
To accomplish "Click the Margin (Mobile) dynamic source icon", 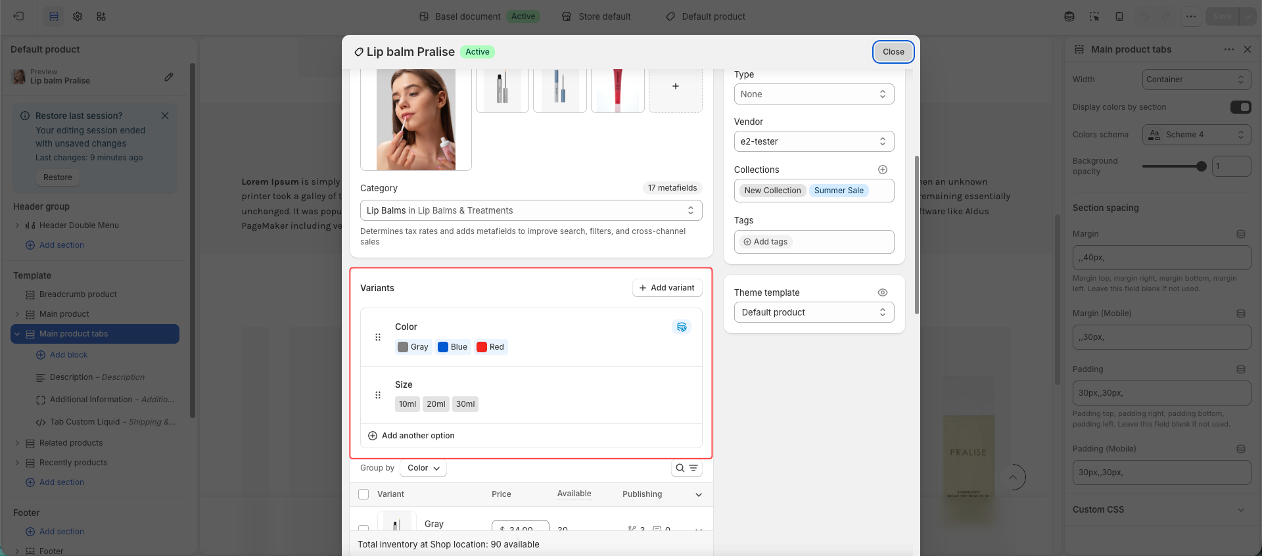I will pyautogui.click(x=1241, y=313).
